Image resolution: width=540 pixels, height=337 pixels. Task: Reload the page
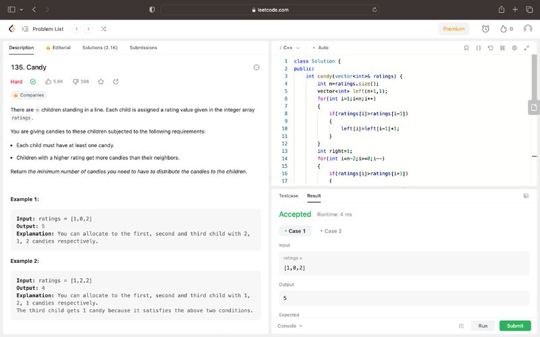tap(375, 9)
